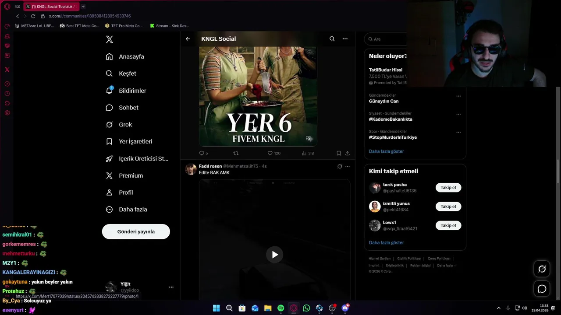Open Best TFT Meta Co bookmark

80,26
